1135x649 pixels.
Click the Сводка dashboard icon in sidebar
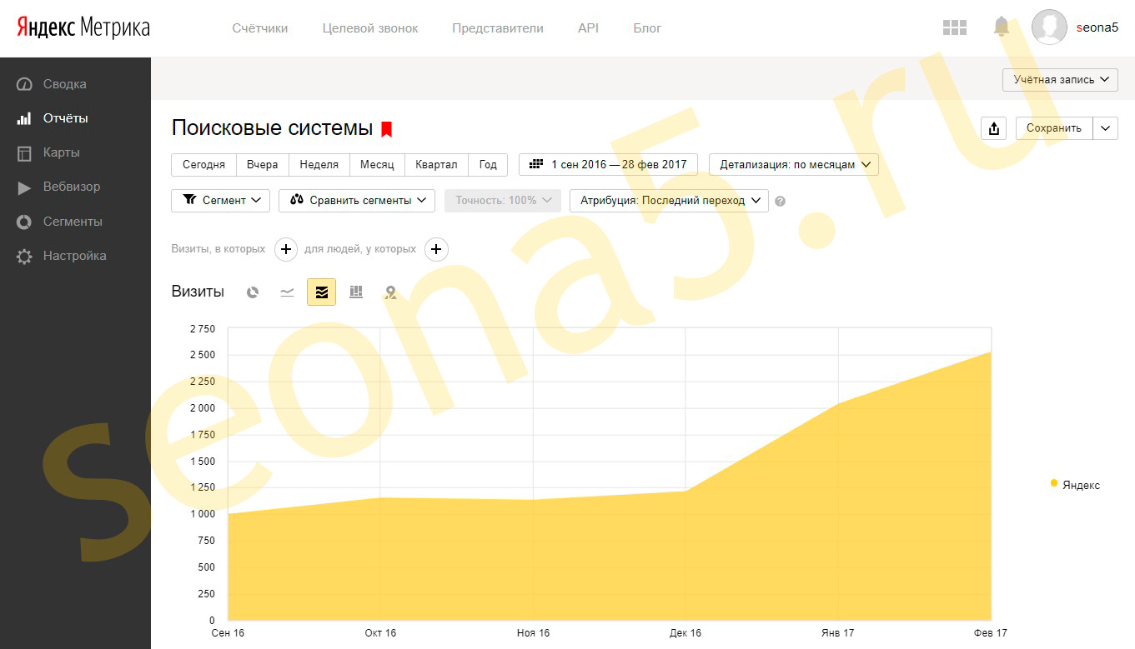(x=24, y=84)
